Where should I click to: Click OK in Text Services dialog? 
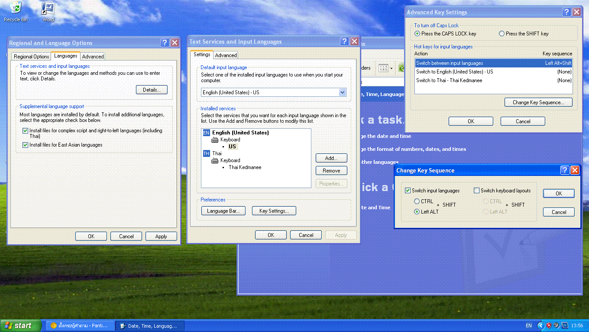271,235
